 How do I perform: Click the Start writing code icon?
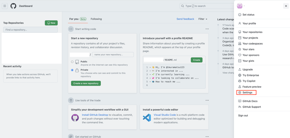[x=71, y=29]
